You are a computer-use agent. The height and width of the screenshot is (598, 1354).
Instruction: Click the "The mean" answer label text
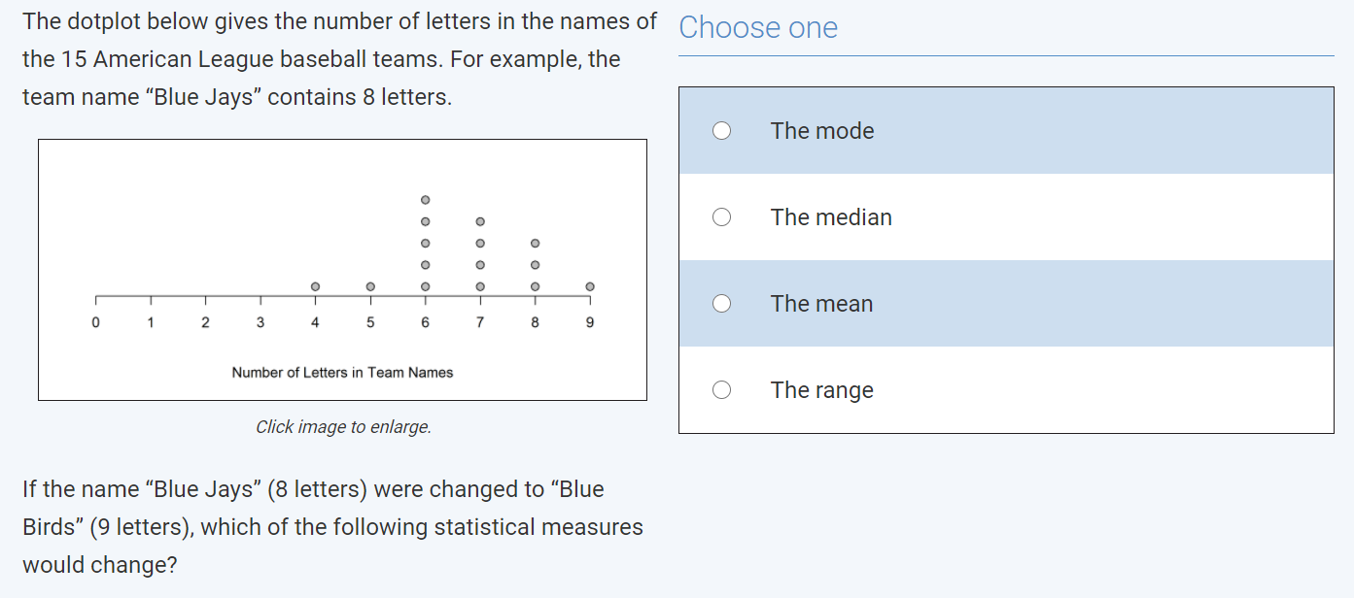point(821,304)
